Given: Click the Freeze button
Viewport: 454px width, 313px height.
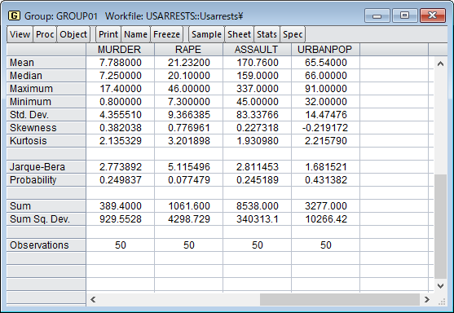Looking at the screenshot, I should click(167, 34).
